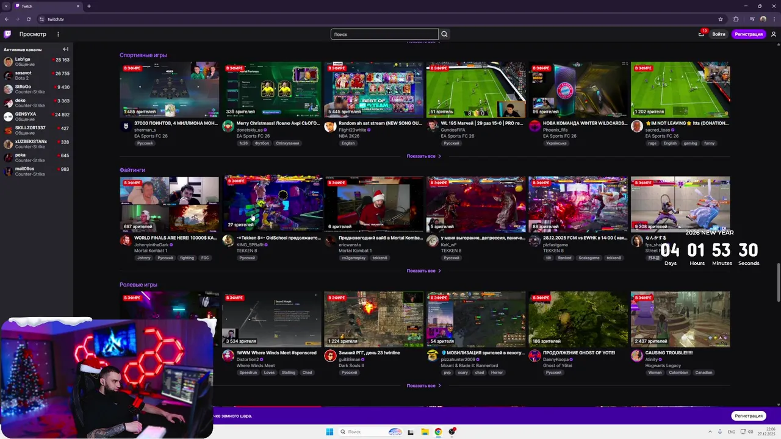Open mail09cs channel in sidebar
The image size is (781, 439).
click(x=37, y=171)
